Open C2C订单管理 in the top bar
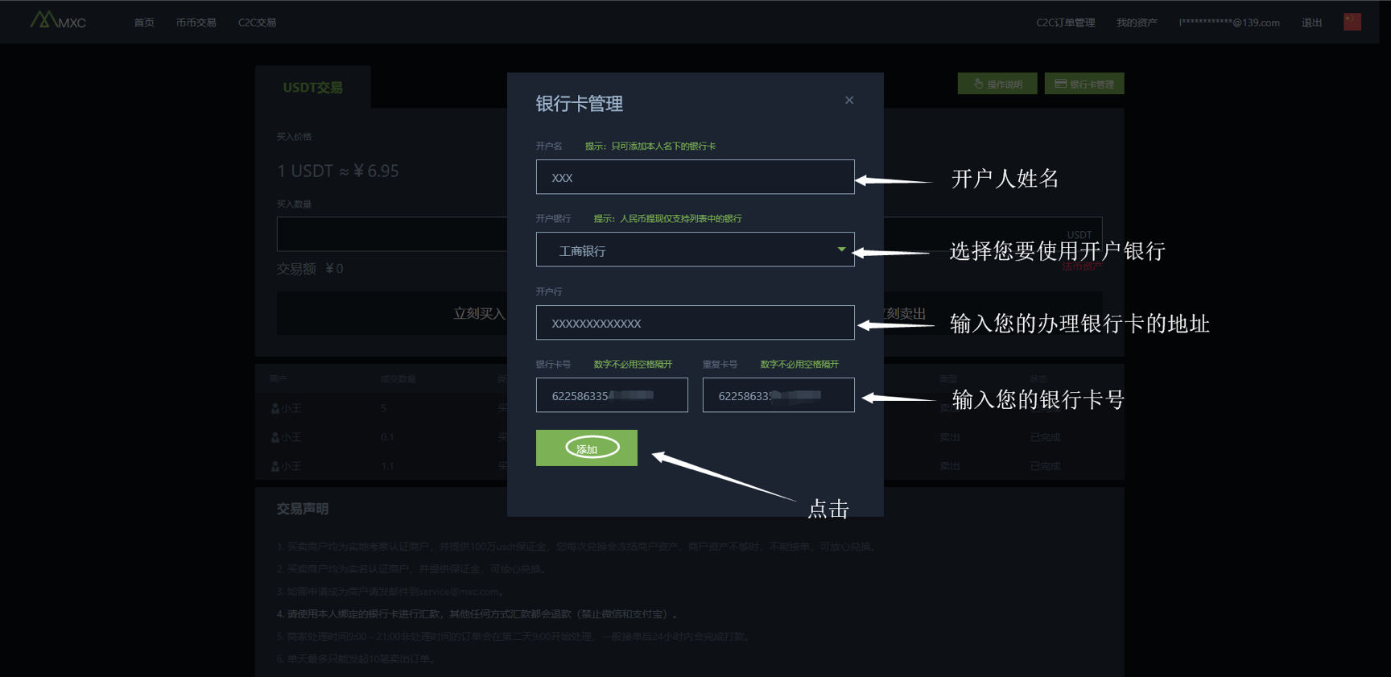 1065,23
